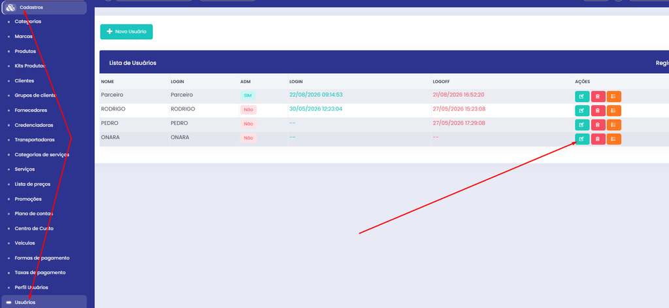Click the Lista de Usuários heading
This screenshot has height=308, width=669.
[133, 63]
